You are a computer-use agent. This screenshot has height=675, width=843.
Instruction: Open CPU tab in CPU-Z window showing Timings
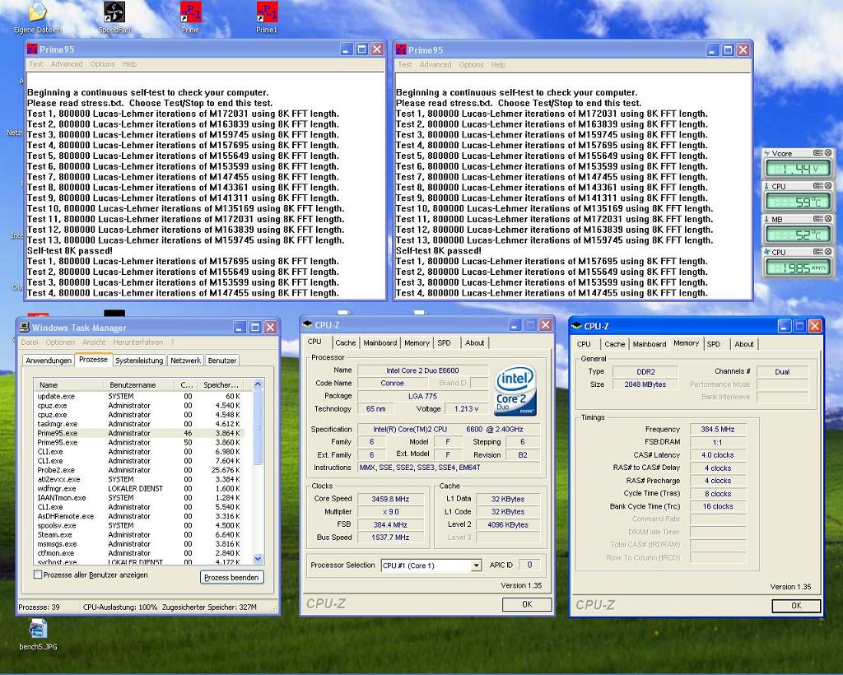tap(584, 344)
